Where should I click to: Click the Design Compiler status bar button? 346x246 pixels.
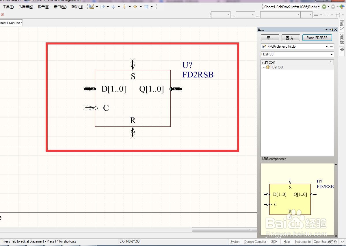pos(255,242)
